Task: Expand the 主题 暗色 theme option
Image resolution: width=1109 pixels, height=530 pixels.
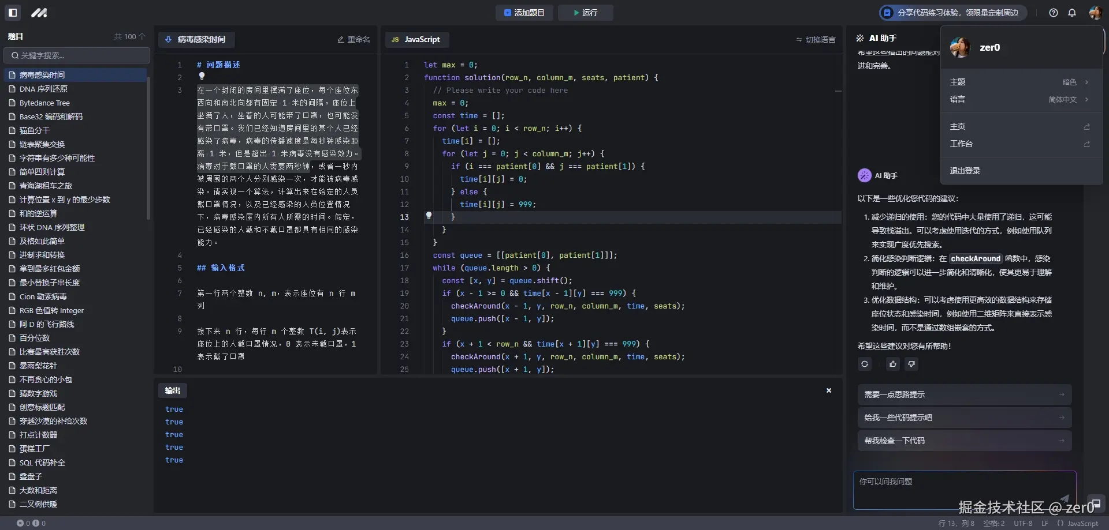Action: [1020, 82]
